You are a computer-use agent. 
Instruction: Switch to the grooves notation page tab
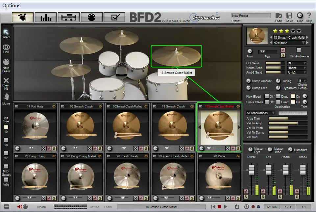pyautogui.click(x=69, y=17)
